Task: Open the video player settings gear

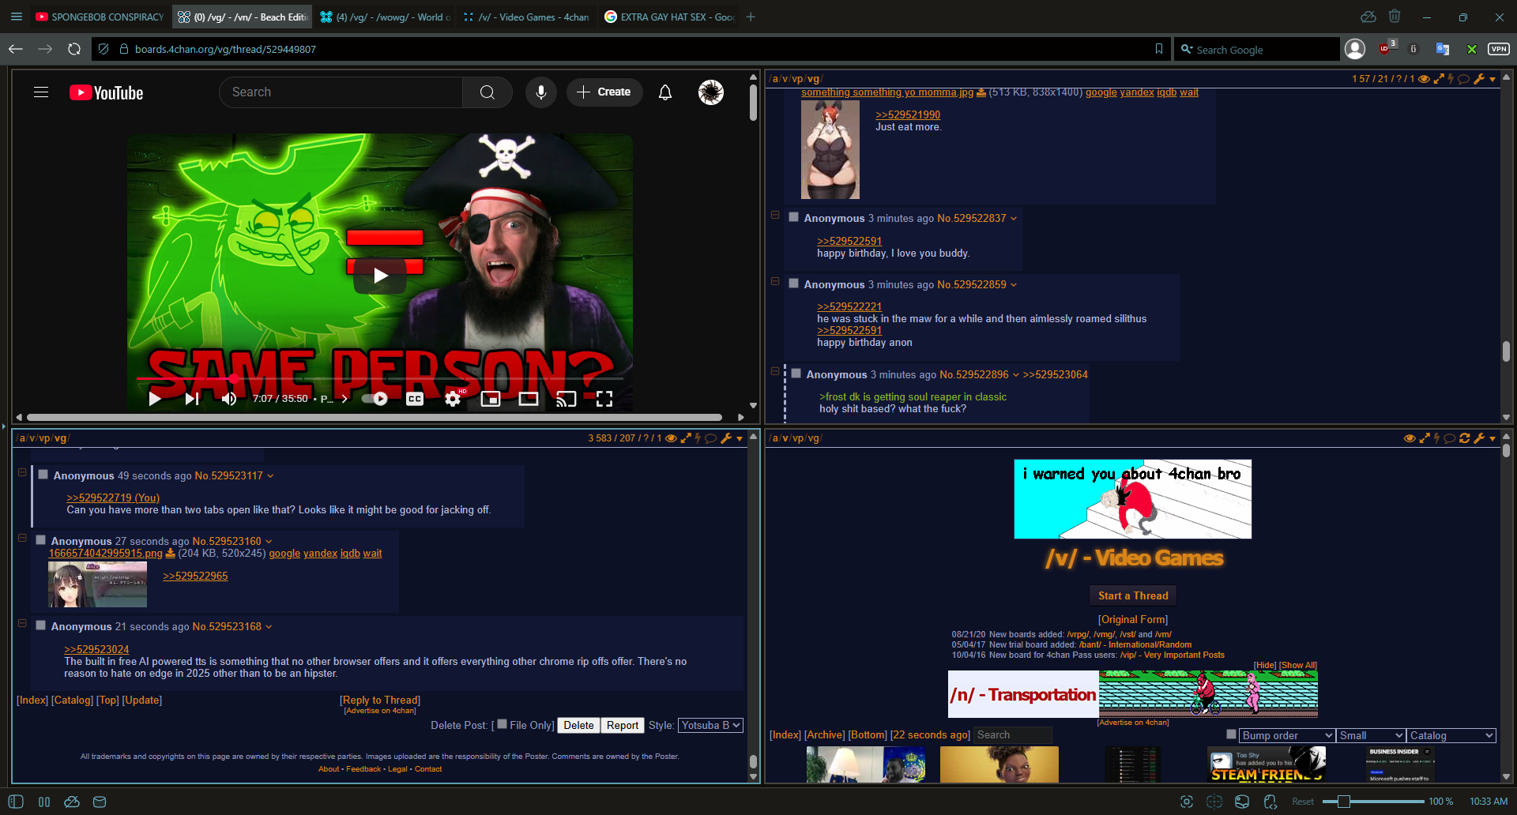Action: click(x=453, y=399)
